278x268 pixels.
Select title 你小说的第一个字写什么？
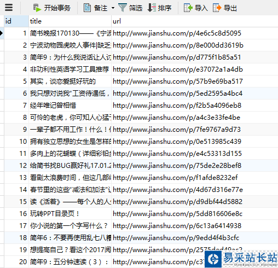pos(70,226)
